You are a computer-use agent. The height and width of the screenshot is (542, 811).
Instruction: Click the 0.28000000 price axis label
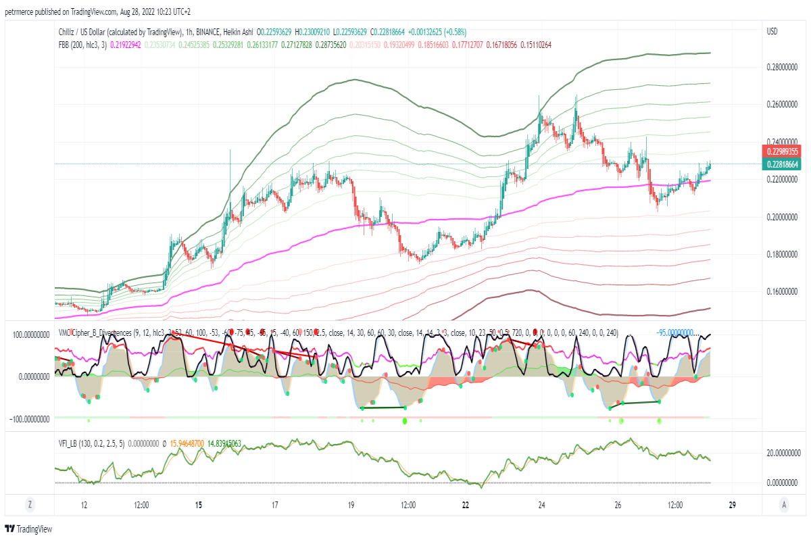click(781, 68)
